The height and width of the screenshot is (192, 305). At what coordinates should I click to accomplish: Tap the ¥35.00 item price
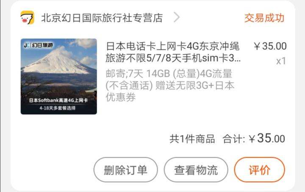[270, 46]
